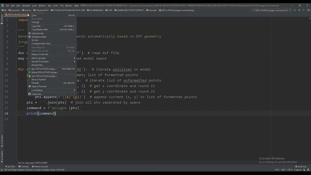The image size is (311, 175).
Task: Click the file name breadcrumb in navigation bar
Action: click(176, 10)
